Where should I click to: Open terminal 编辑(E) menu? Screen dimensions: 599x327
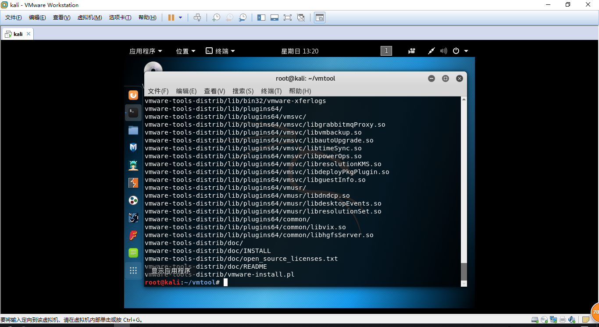click(186, 91)
